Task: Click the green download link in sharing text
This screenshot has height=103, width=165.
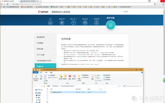Action: (80, 57)
